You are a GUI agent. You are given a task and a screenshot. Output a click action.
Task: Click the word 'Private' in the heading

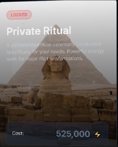(23, 31)
